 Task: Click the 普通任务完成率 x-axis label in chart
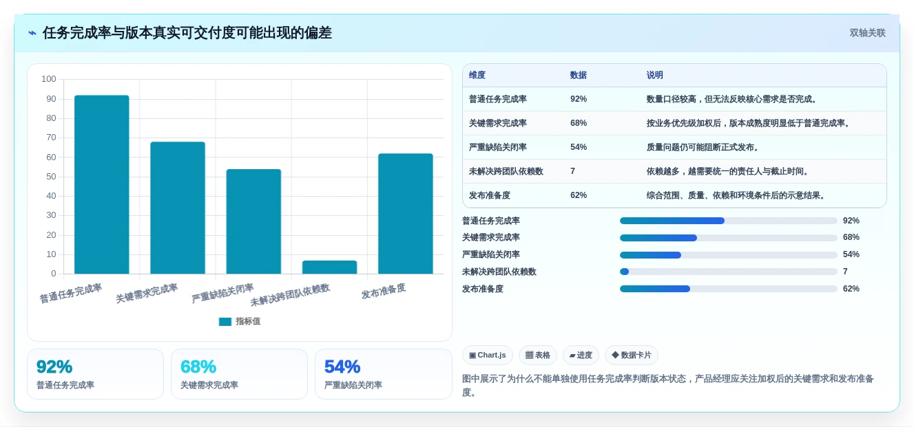coord(71,293)
